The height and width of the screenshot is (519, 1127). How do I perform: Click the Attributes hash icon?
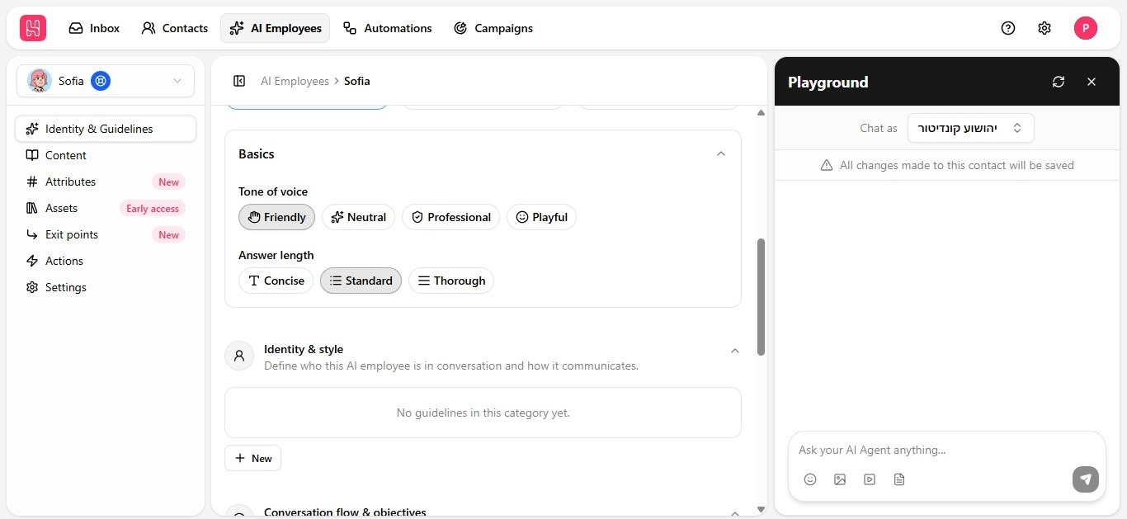(x=32, y=182)
